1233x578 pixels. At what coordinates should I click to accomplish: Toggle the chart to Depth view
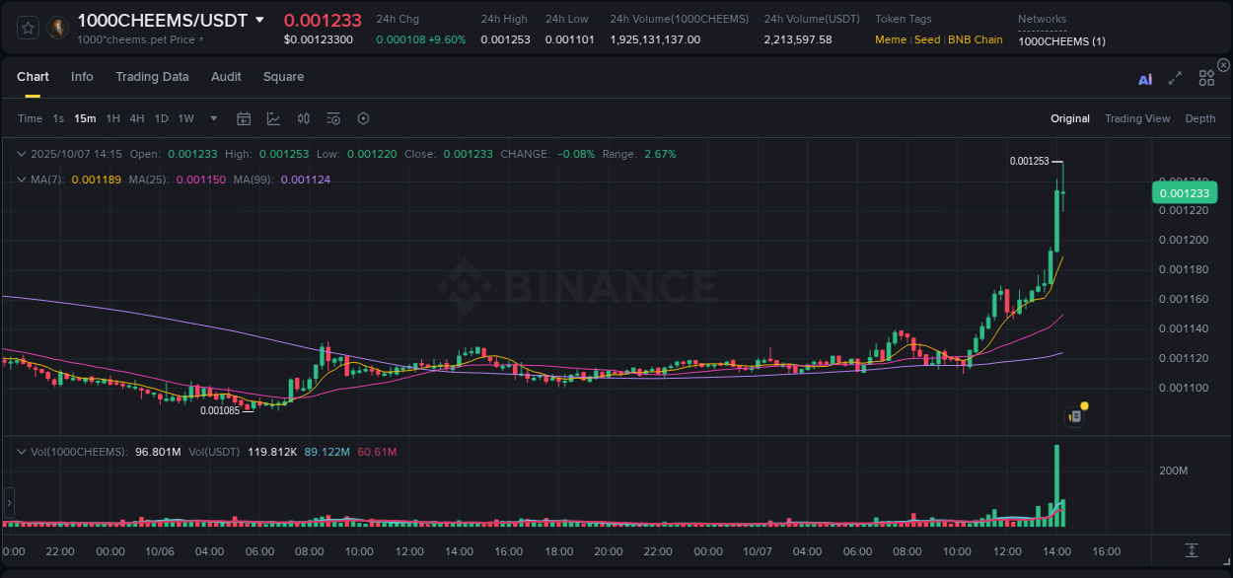[1199, 118]
